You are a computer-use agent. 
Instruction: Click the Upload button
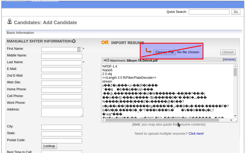click(228, 52)
